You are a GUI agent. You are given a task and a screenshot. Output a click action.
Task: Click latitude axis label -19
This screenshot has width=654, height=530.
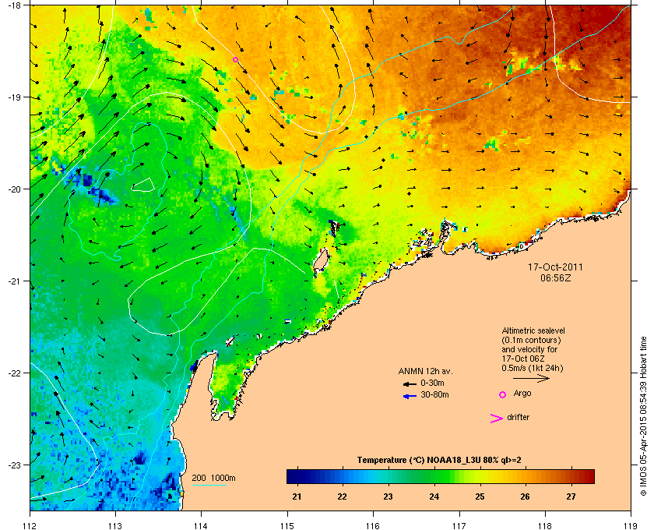(x=16, y=97)
